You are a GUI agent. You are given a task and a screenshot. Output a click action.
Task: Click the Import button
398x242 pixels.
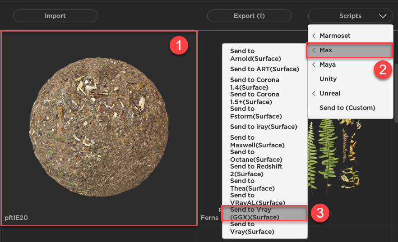click(55, 16)
